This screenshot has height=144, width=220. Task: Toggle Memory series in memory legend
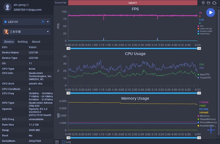(x=203, y=116)
